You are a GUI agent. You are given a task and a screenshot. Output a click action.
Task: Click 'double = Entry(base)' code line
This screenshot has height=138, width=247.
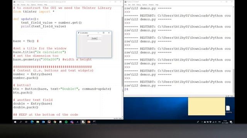coord(32,103)
